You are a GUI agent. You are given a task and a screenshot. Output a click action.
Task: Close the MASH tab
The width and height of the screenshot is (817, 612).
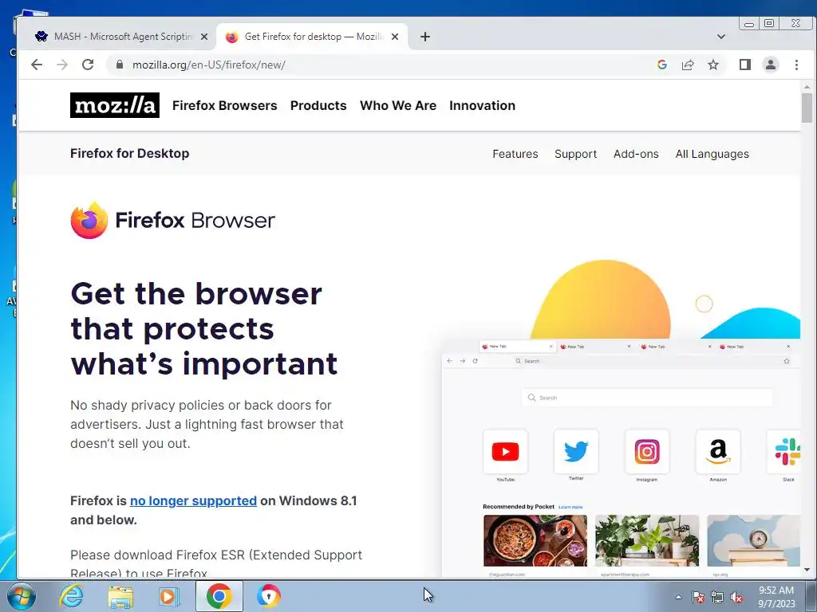[x=204, y=37]
